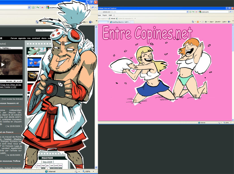
Task: Click compatibility view icon in right window
Action: point(190,12)
